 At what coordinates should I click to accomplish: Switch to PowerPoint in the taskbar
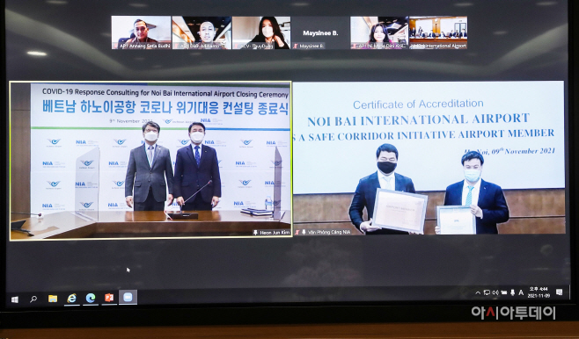[109, 298]
